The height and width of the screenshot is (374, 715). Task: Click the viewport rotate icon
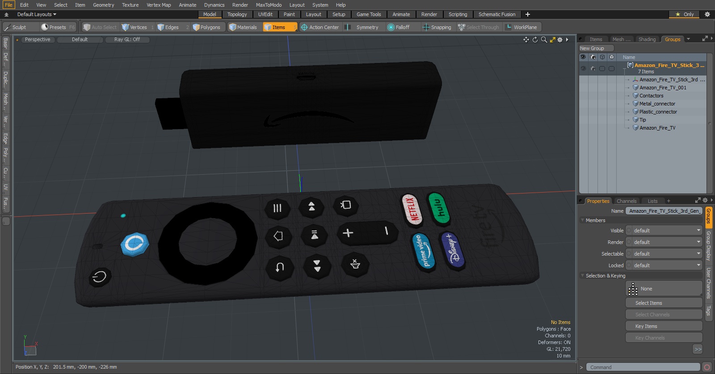[535, 40]
